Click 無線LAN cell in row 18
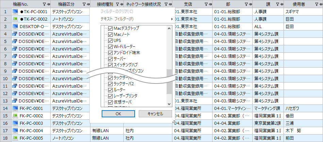The image size is (323, 142). coord(107,138)
